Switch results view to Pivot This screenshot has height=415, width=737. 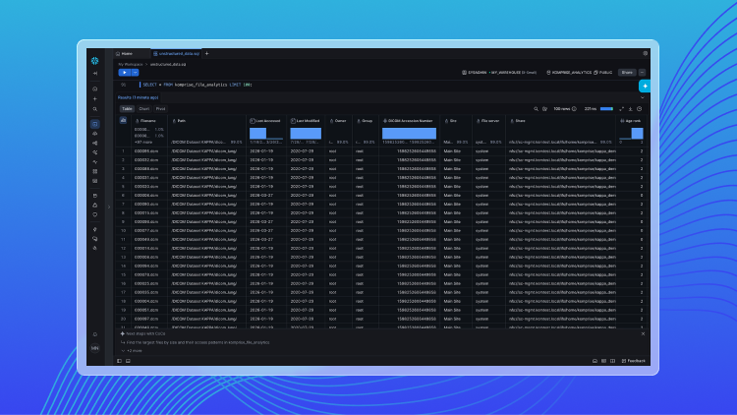tap(161, 109)
